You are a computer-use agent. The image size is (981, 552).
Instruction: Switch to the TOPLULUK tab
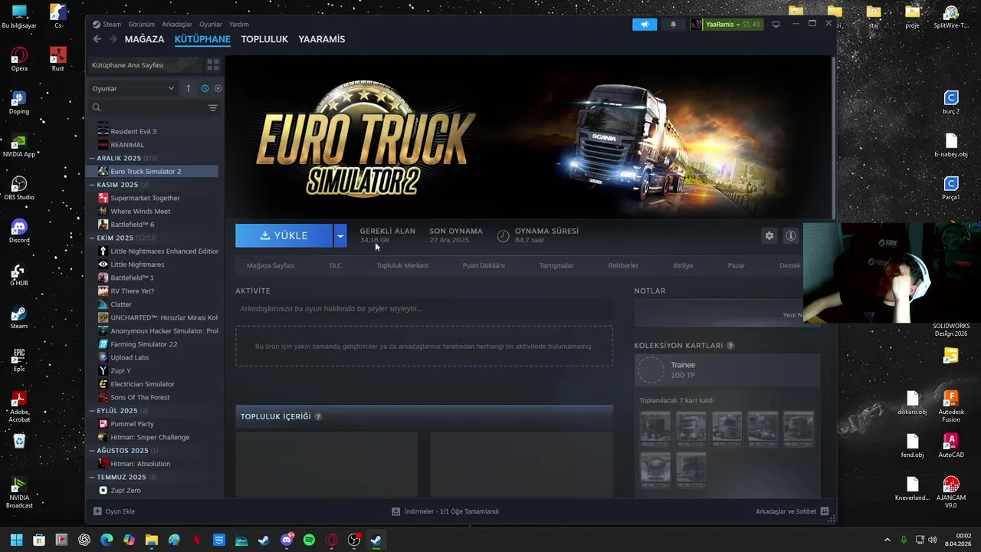264,39
